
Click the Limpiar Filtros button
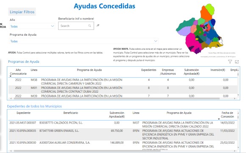pyautogui.click(x=22, y=12)
